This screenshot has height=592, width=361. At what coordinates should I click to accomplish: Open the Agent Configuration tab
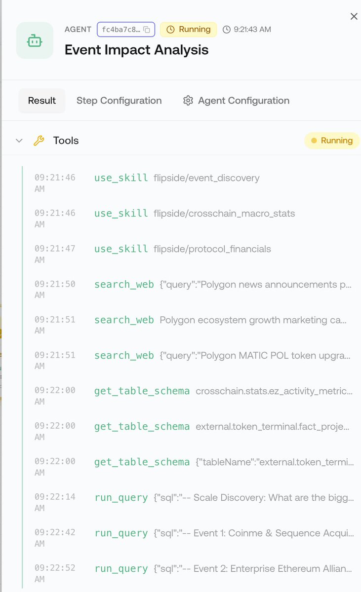point(236,101)
